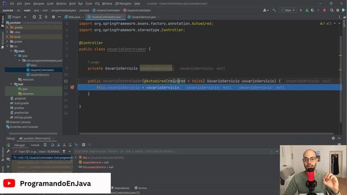Select opened file target icon in Project panel

pos(34,17)
